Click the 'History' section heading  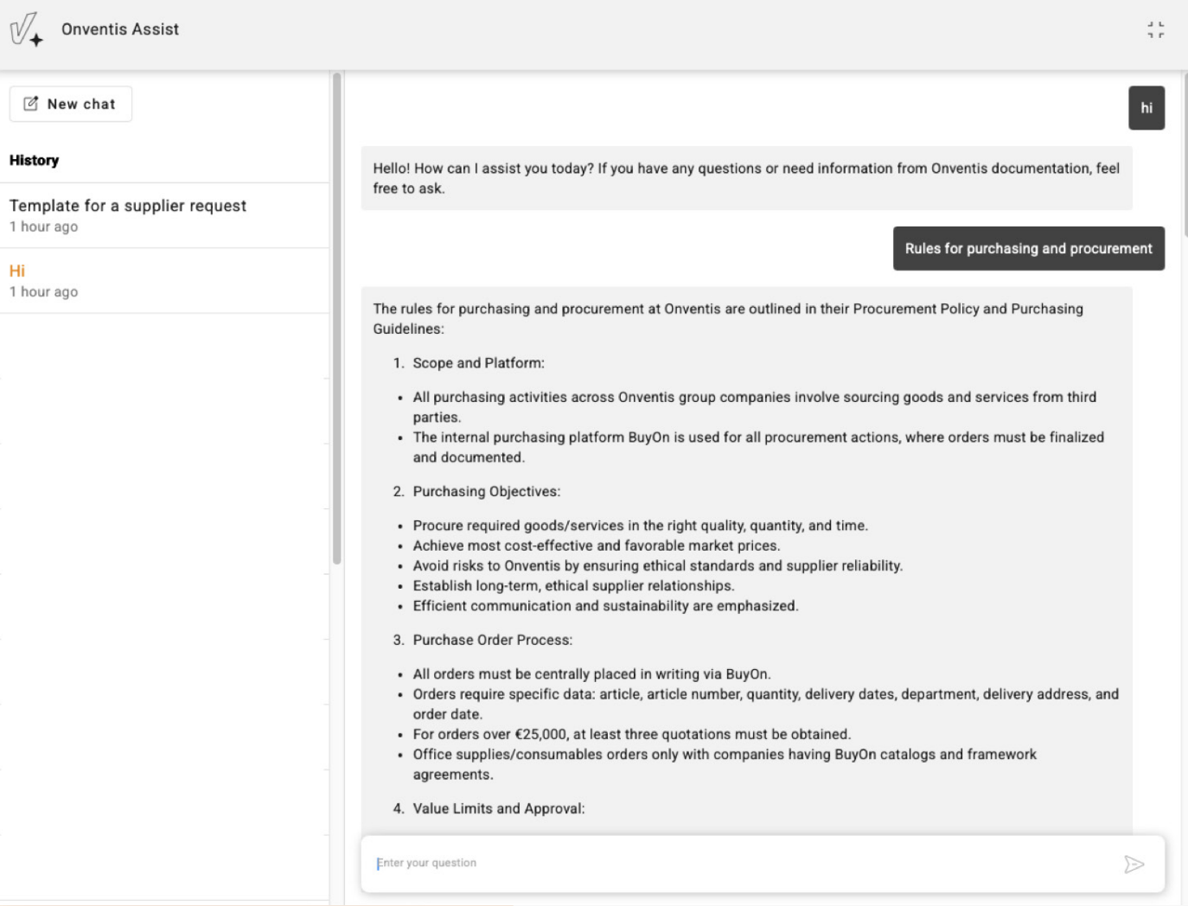[35, 161]
